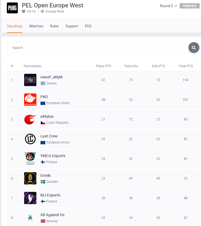The width and height of the screenshot is (201, 226).
Task: Open eXtatus red flame logo
Action: coord(30,119)
